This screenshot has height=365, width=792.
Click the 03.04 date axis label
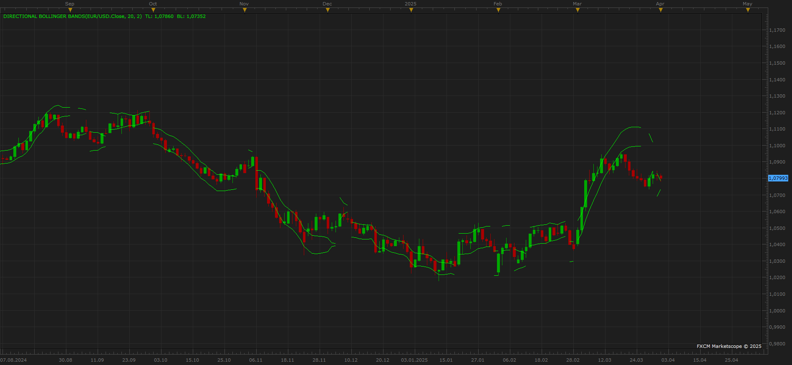click(668, 360)
